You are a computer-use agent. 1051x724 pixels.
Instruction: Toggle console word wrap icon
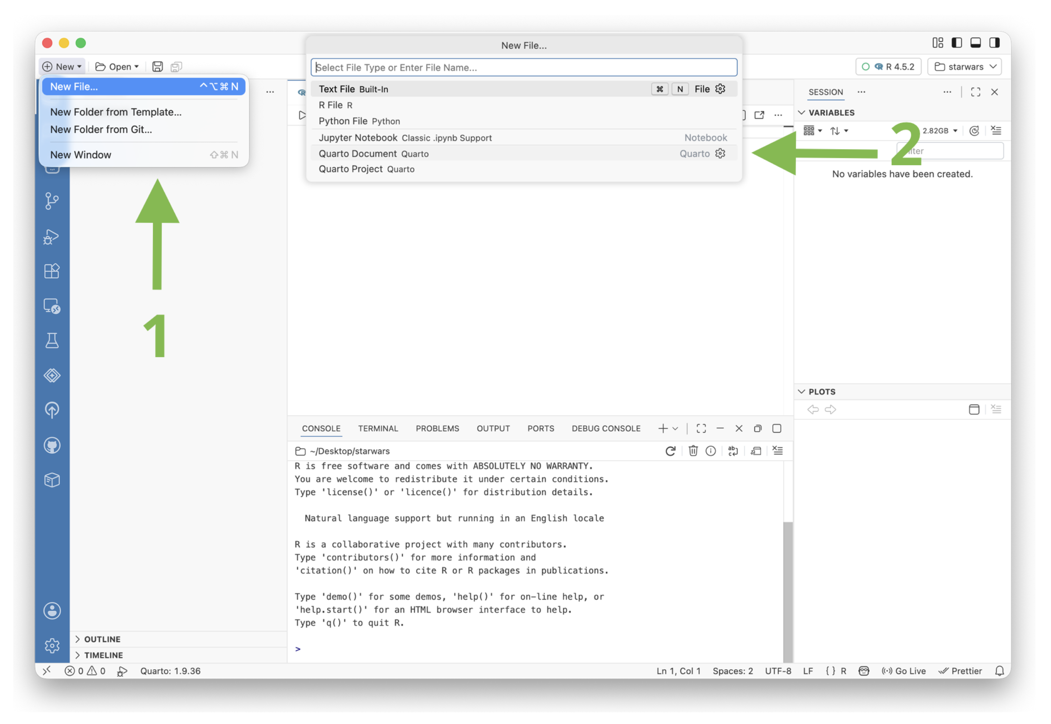point(733,451)
